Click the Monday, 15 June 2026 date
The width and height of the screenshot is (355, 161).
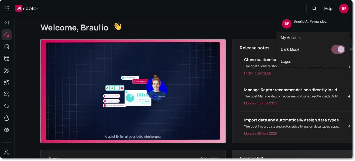[260, 103]
